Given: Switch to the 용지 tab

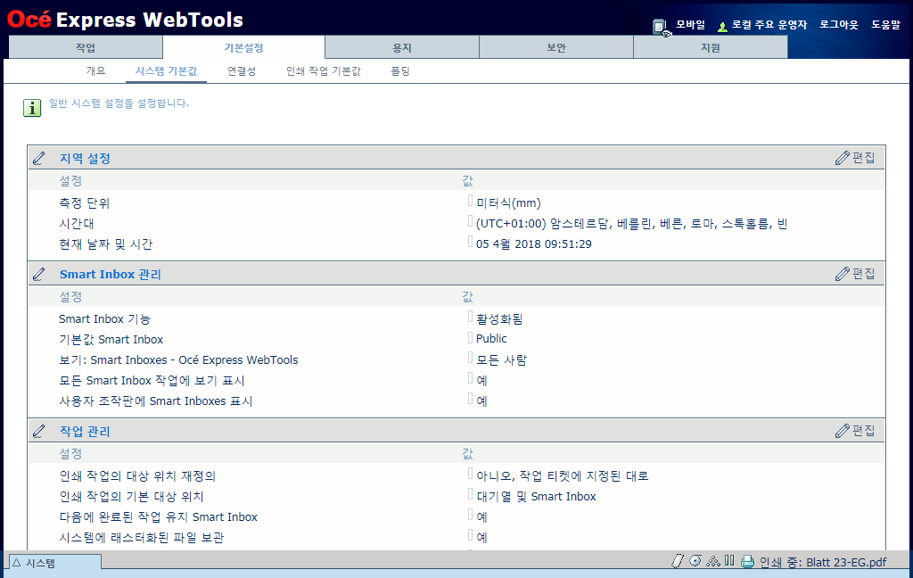Looking at the screenshot, I should coord(402,48).
